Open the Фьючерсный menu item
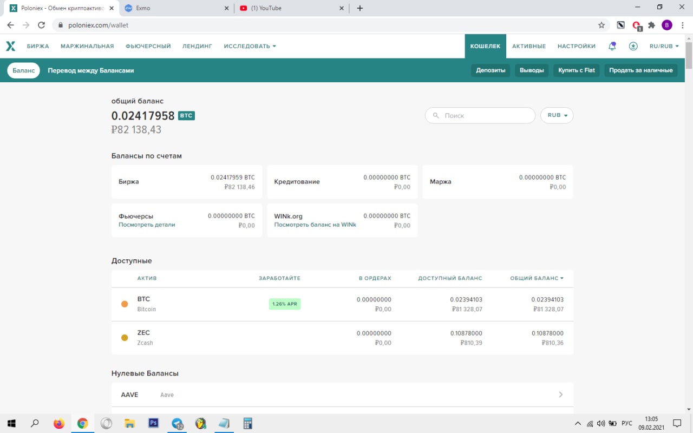This screenshot has height=433, width=693. click(148, 46)
